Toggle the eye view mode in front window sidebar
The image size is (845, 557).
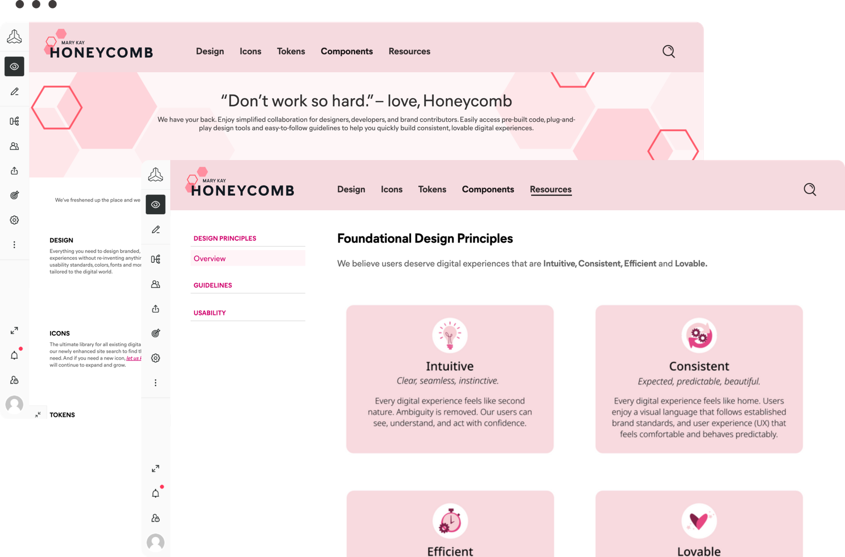coord(156,205)
